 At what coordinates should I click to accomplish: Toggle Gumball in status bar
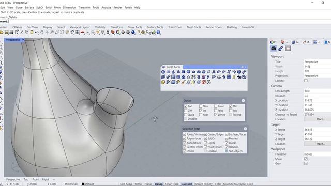(x=187, y=184)
